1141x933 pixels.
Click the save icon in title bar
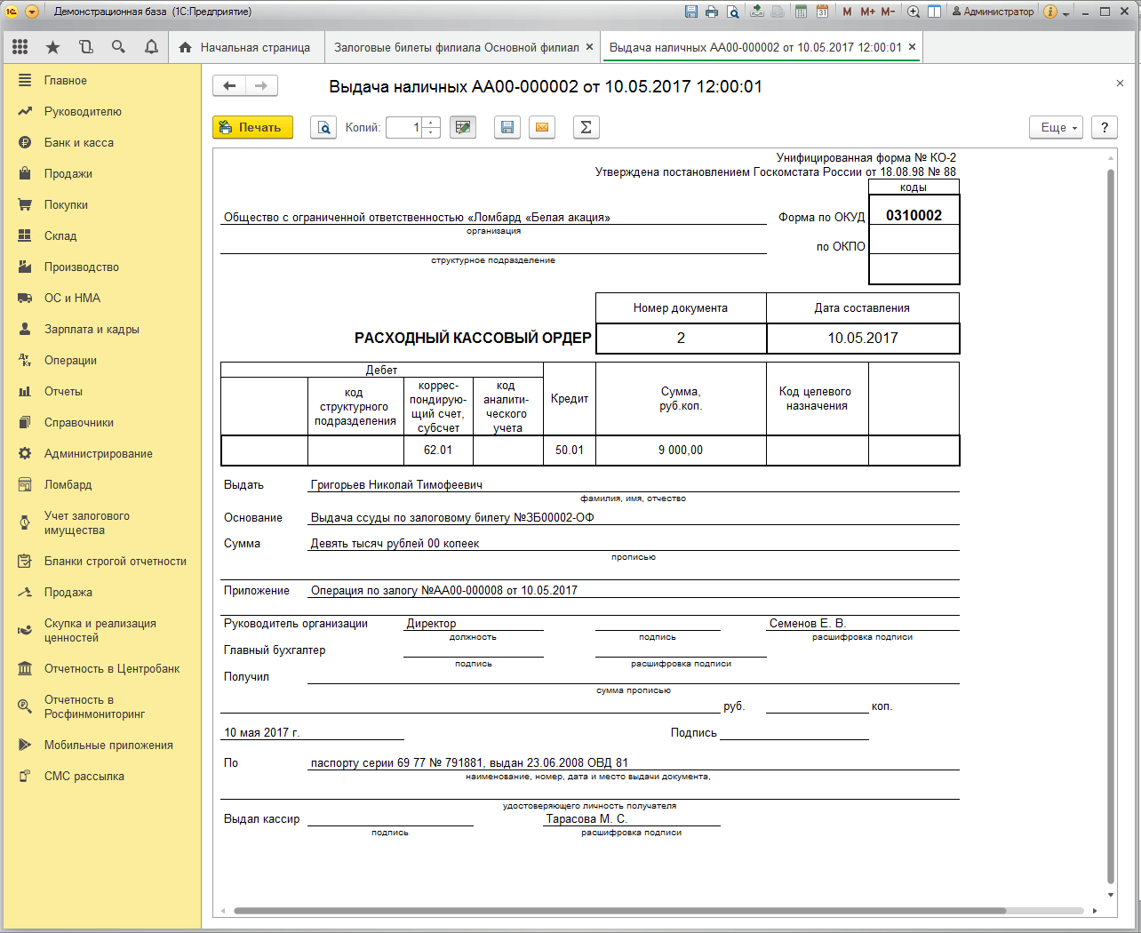(x=691, y=12)
